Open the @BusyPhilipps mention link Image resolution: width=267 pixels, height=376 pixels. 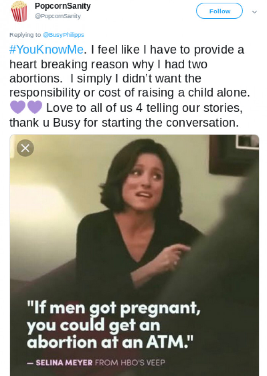(63, 35)
